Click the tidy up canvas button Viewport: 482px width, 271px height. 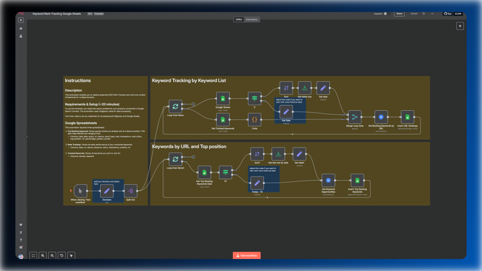pyautogui.click(x=71, y=255)
